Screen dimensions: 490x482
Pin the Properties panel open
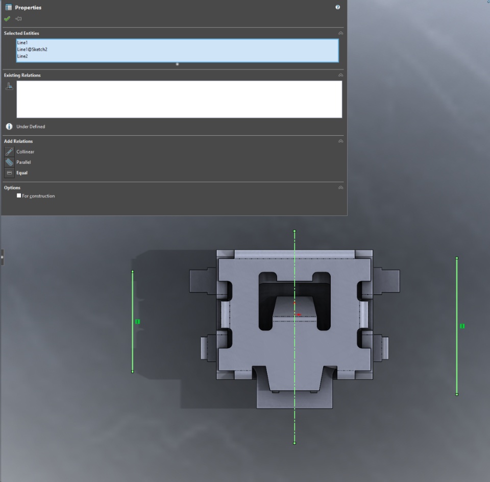tap(19, 19)
